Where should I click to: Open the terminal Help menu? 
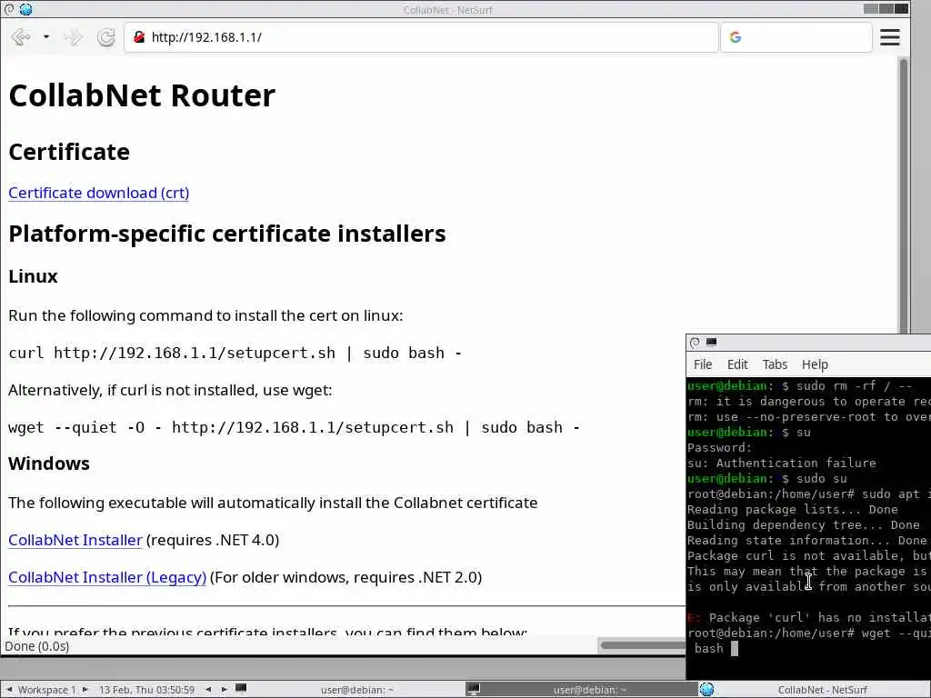pyautogui.click(x=815, y=364)
